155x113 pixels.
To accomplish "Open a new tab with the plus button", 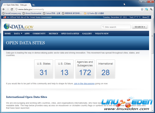I will [x=34, y=5].
